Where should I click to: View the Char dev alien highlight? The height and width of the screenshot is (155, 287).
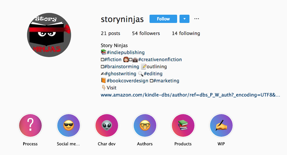(x=107, y=125)
